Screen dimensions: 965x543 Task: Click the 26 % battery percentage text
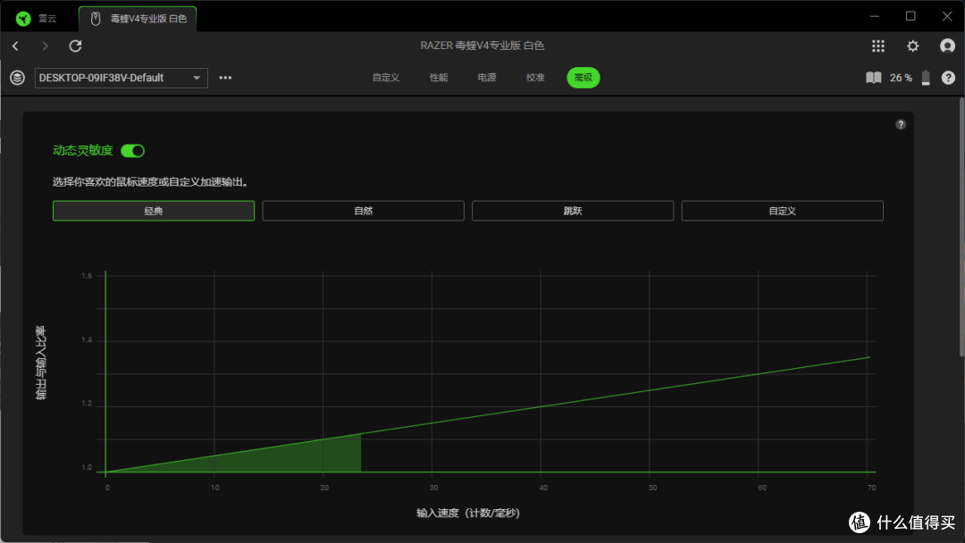click(901, 78)
